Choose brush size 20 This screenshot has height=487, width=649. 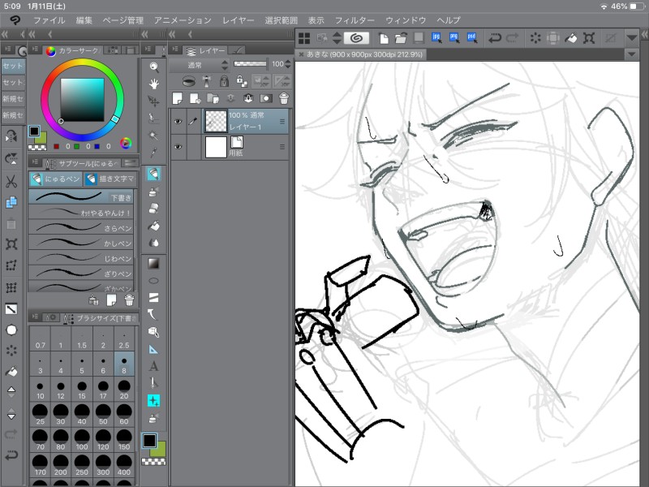pyautogui.click(x=124, y=390)
